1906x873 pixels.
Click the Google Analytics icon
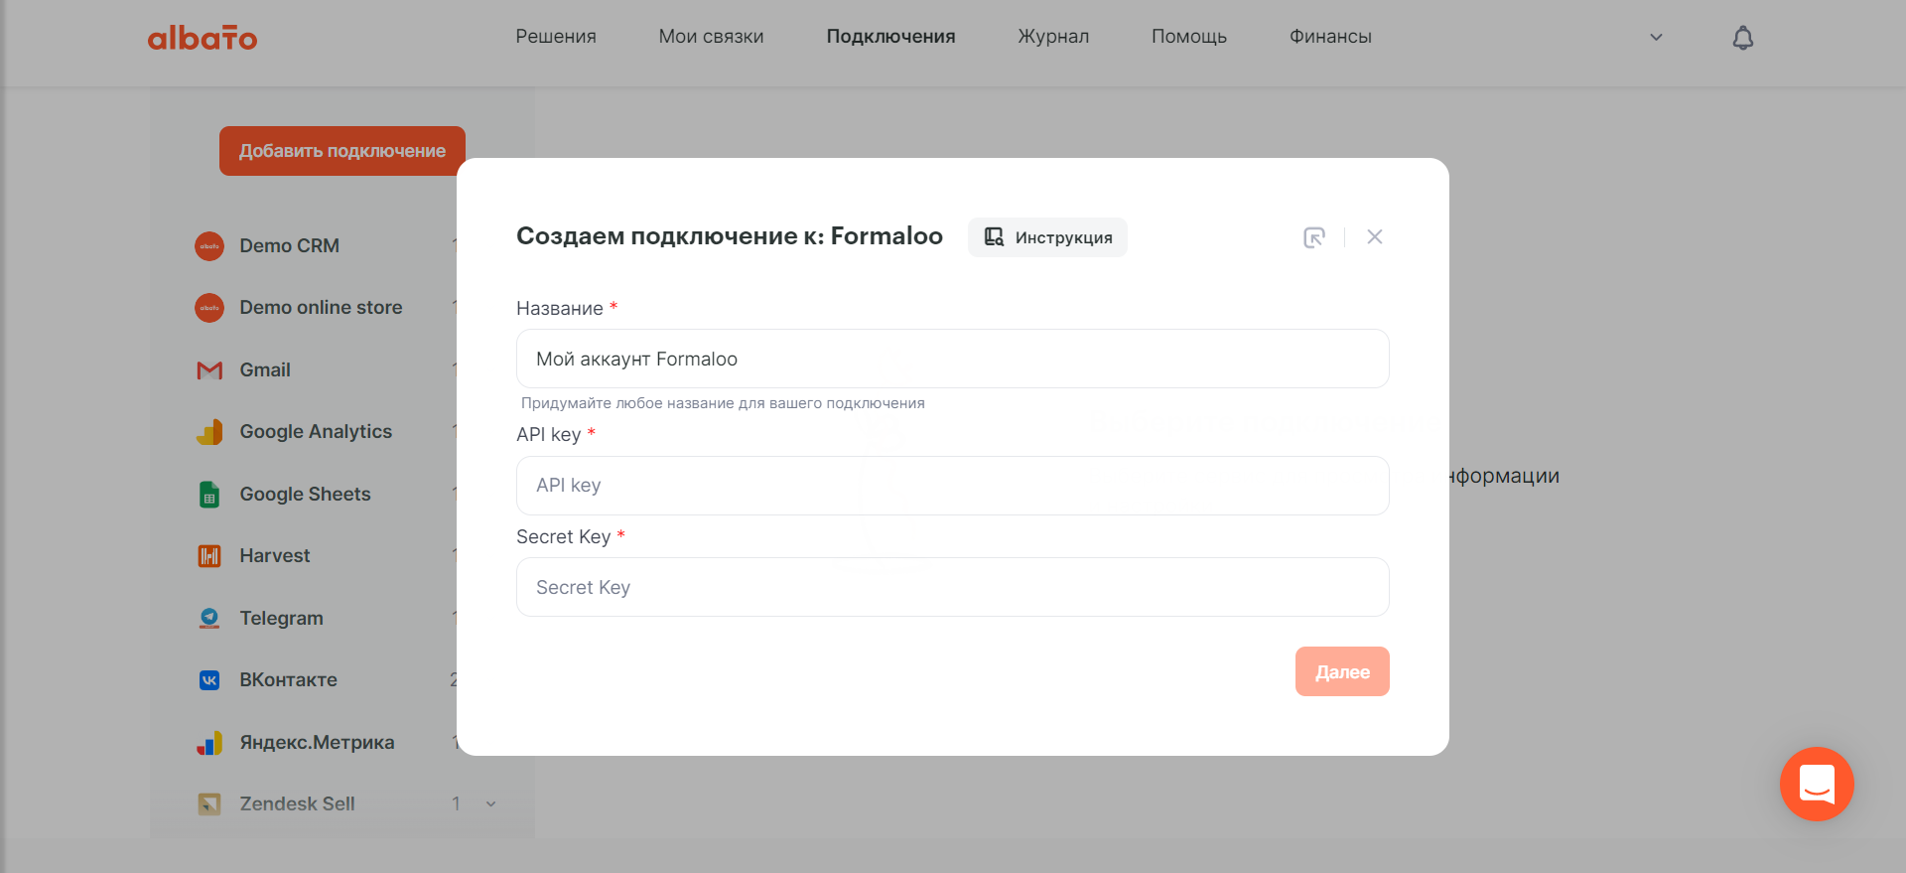point(209,432)
